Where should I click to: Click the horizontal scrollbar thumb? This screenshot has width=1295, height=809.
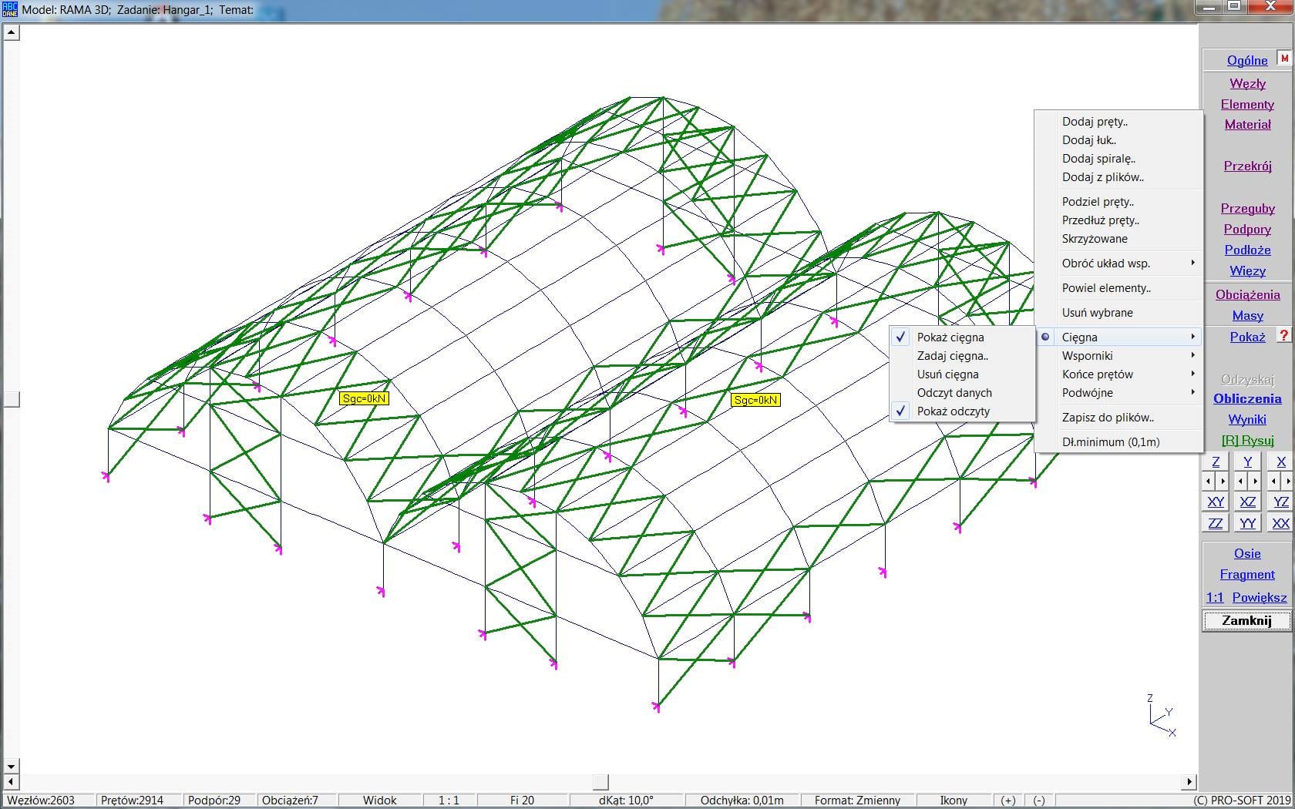click(600, 781)
